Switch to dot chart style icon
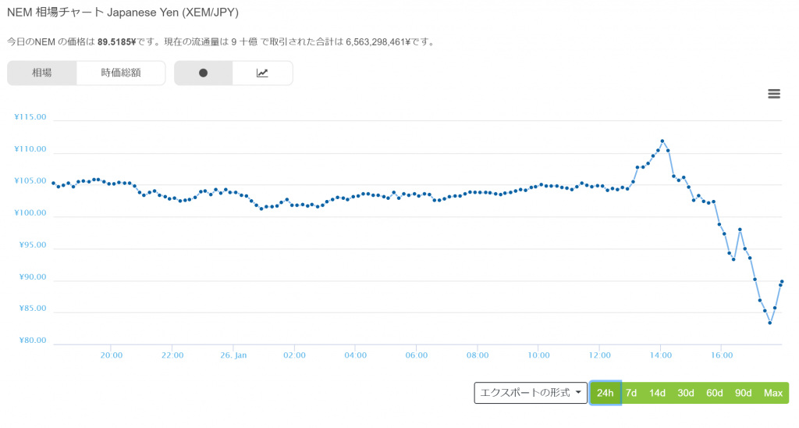The image size is (799, 428). [204, 73]
